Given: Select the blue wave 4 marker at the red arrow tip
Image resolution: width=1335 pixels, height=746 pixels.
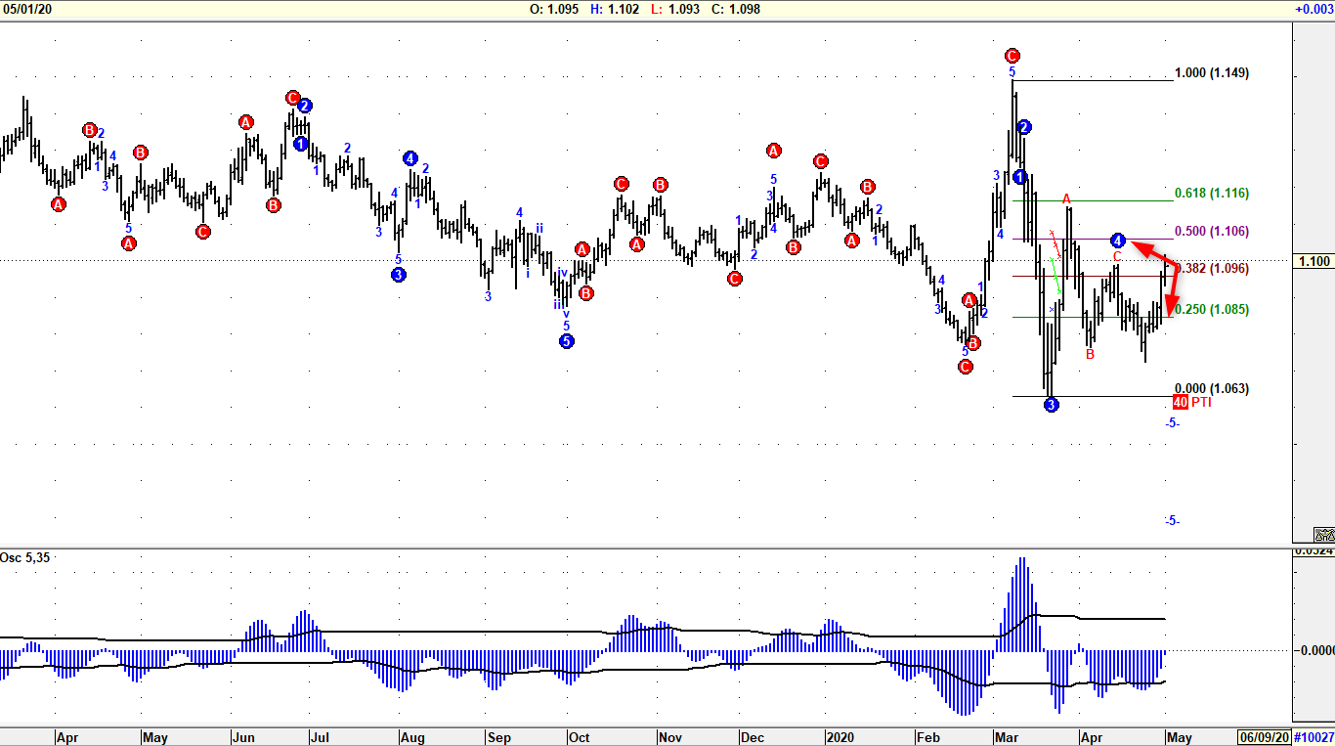Looking at the screenshot, I should coord(1118,240).
